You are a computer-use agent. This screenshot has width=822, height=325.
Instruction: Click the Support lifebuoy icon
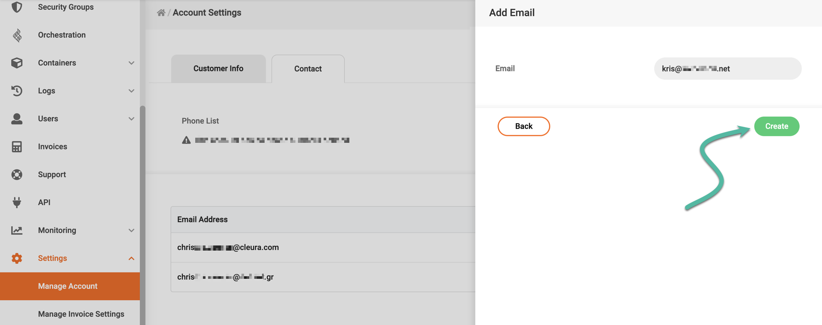click(x=17, y=174)
